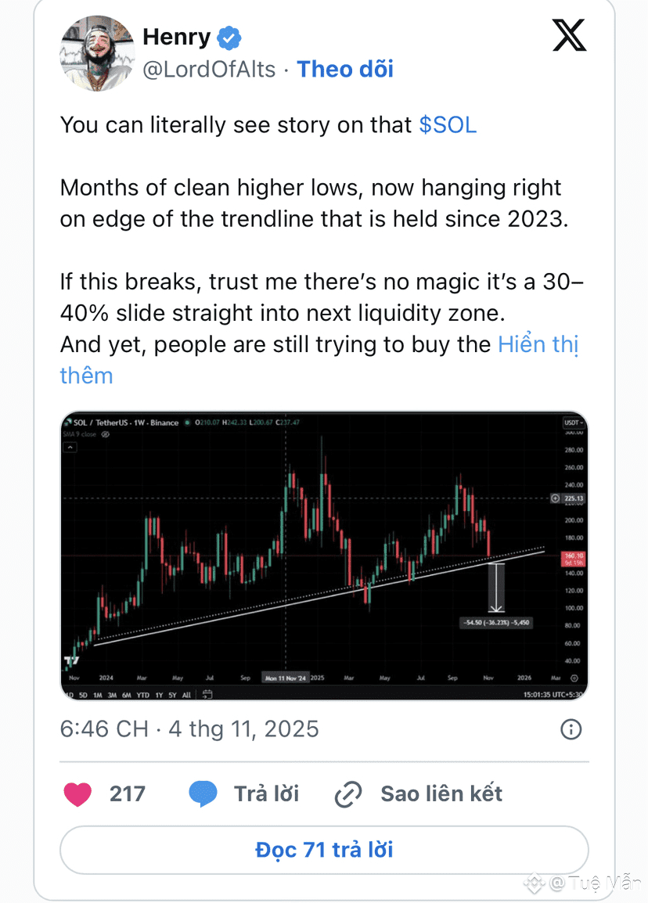
Task: Expand tweet with Hiển thị thêm
Action: 538,345
